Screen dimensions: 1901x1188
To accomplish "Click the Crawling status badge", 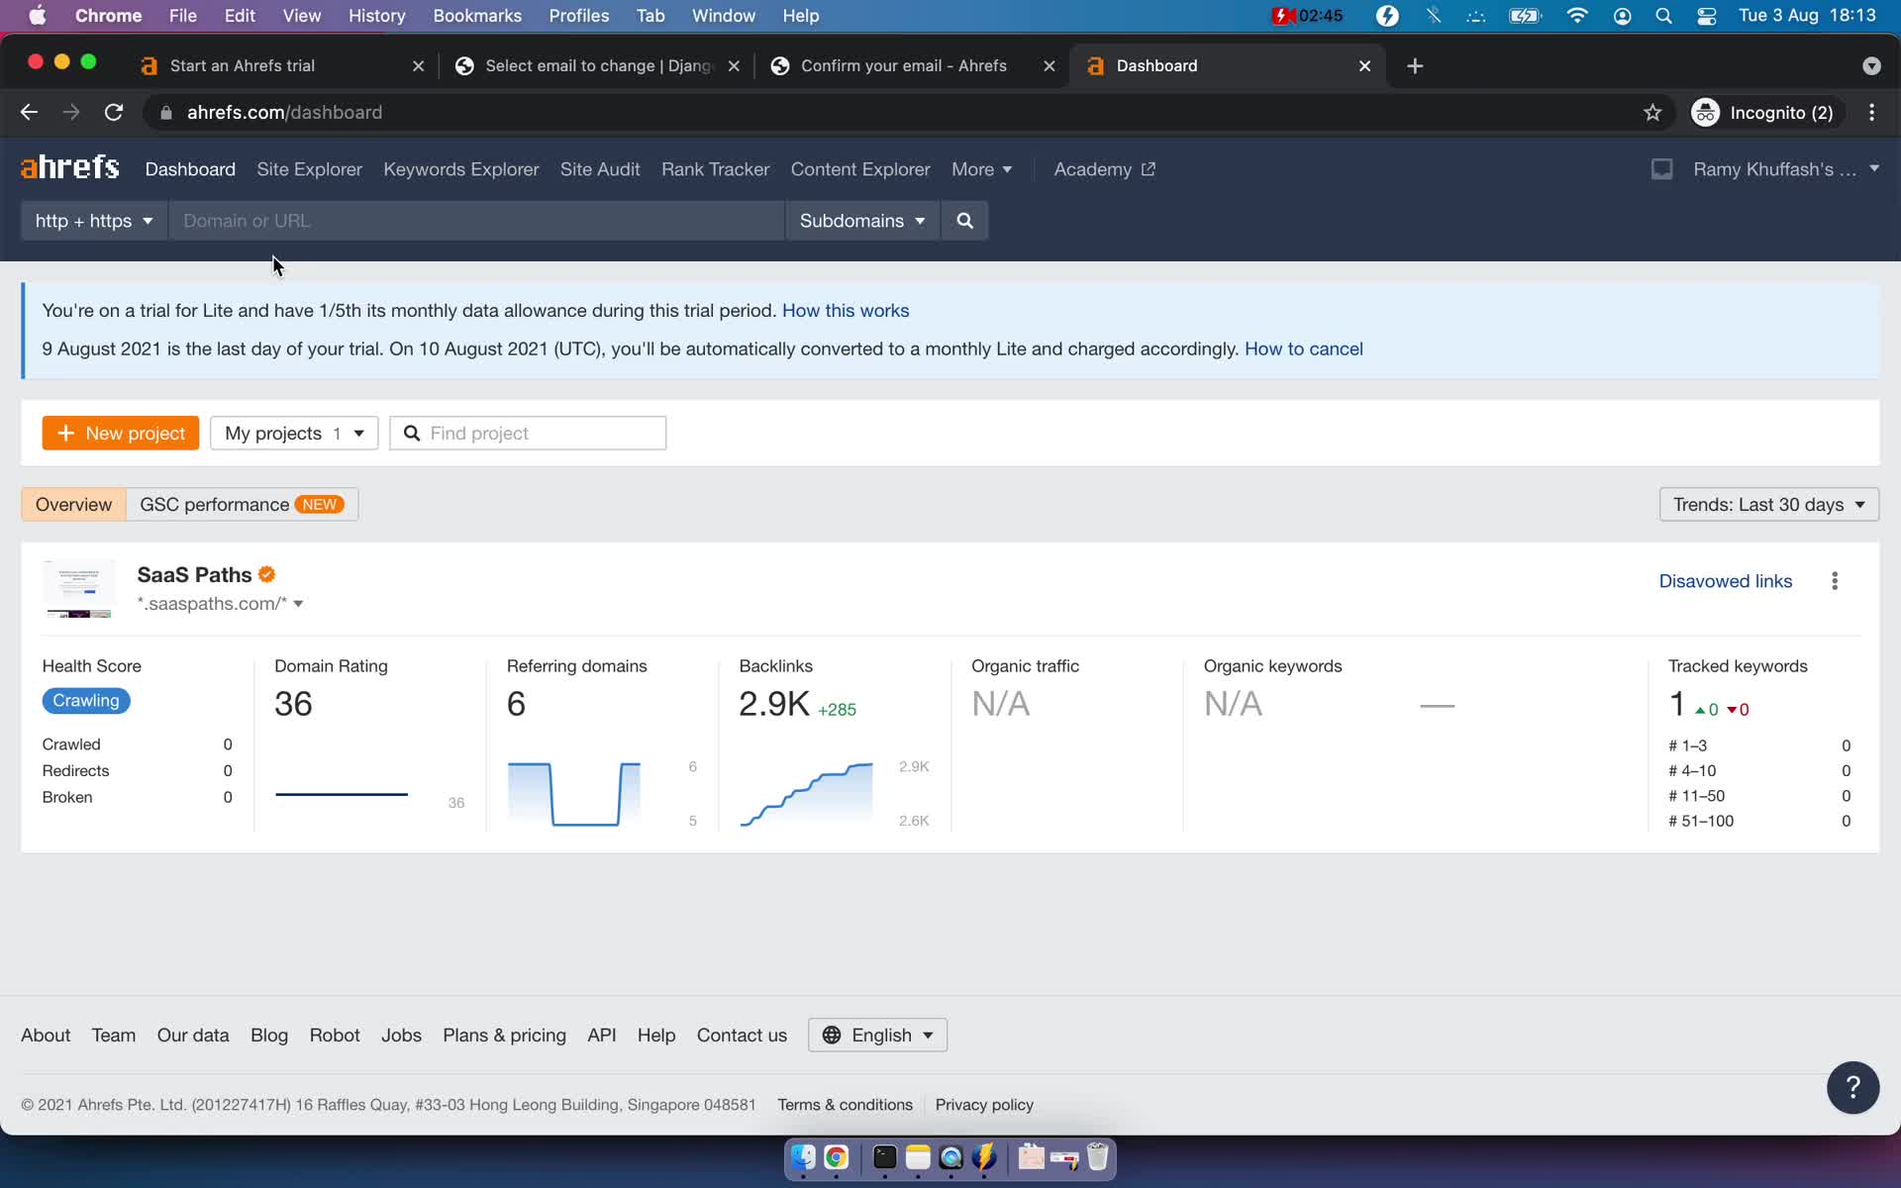I will pyautogui.click(x=86, y=701).
